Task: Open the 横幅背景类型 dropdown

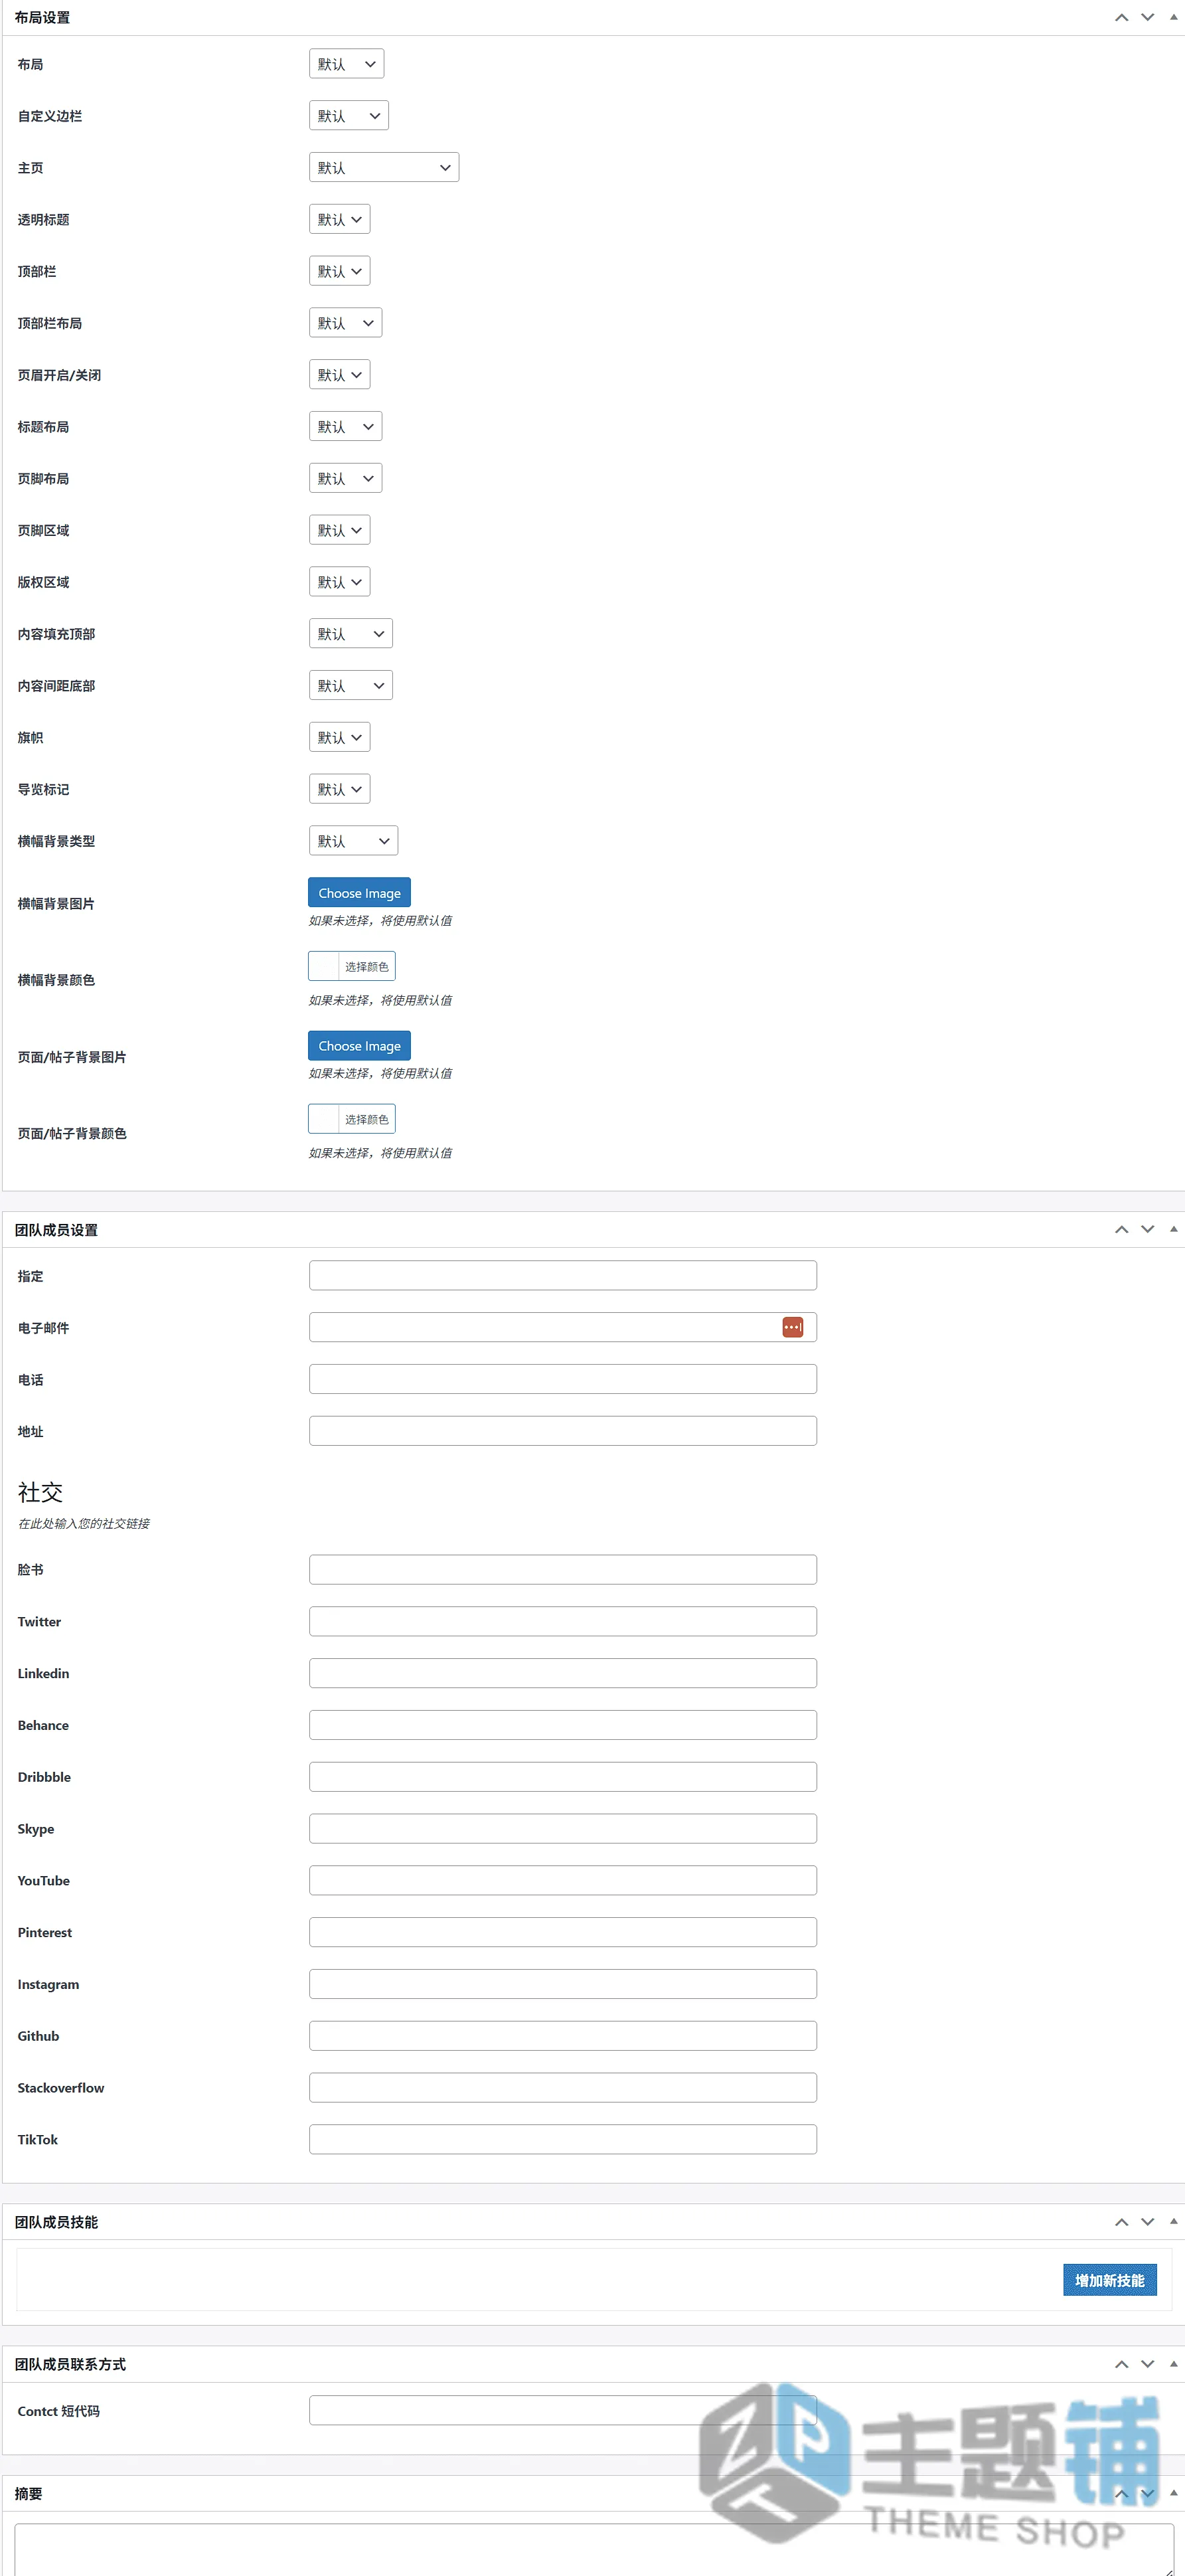Action: pos(353,840)
